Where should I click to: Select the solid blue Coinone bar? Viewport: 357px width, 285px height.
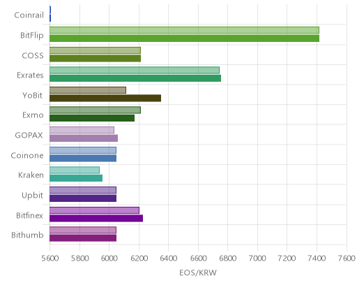(x=83, y=159)
